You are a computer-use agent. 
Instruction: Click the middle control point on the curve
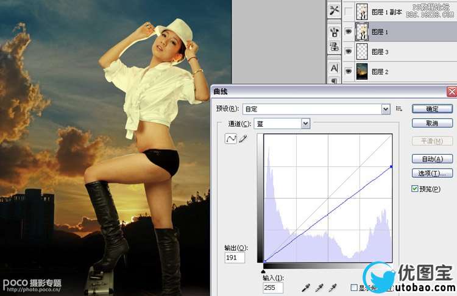point(328,214)
